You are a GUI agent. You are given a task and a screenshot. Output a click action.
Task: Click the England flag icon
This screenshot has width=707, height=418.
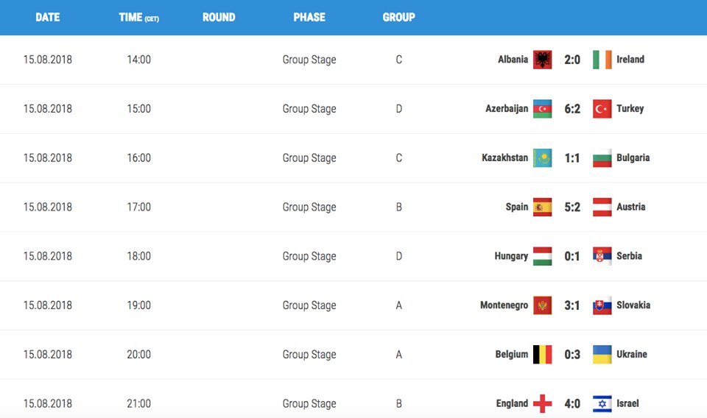tap(543, 403)
